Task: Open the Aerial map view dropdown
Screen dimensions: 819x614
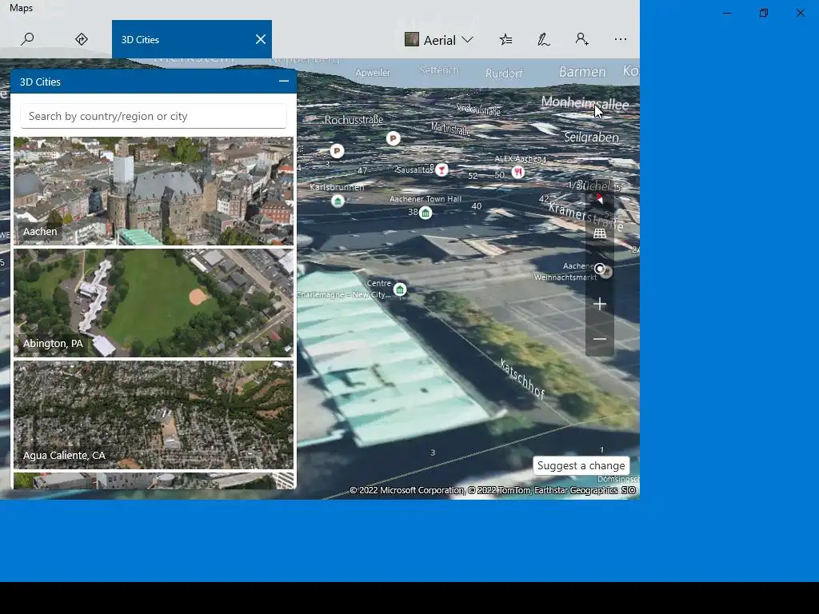Action: pyautogui.click(x=439, y=40)
